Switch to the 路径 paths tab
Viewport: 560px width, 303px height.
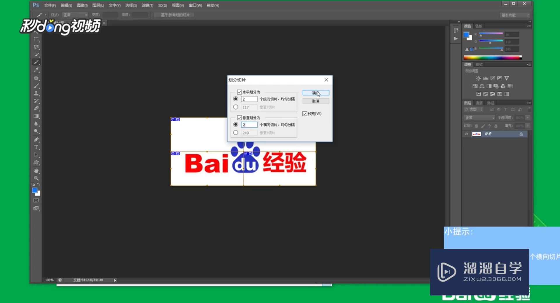(x=491, y=103)
